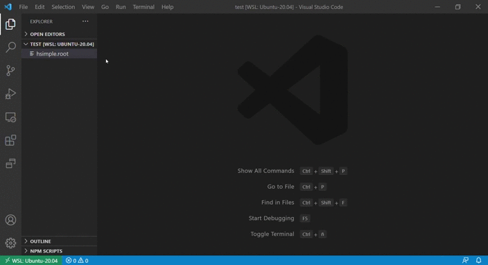Screen dimensions: 488x265
Task: Expand the Outline section
Action: [x=59, y=241]
